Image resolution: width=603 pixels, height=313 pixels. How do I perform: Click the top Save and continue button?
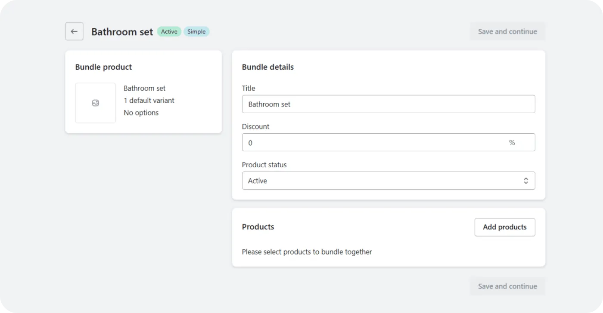[x=507, y=31]
